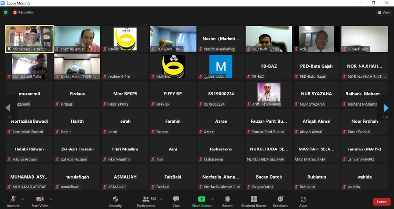Select the Azree participant tile
Image resolution: width=394 pixels, height=209 pixels.
[x=221, y=121]
